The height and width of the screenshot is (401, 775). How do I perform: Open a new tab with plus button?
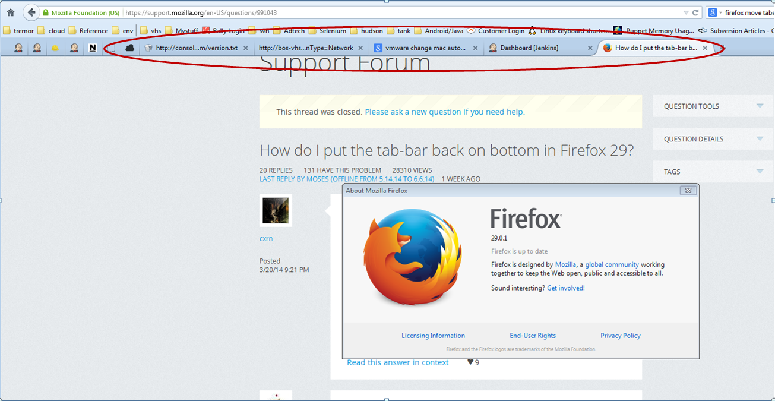coord(723,48)
